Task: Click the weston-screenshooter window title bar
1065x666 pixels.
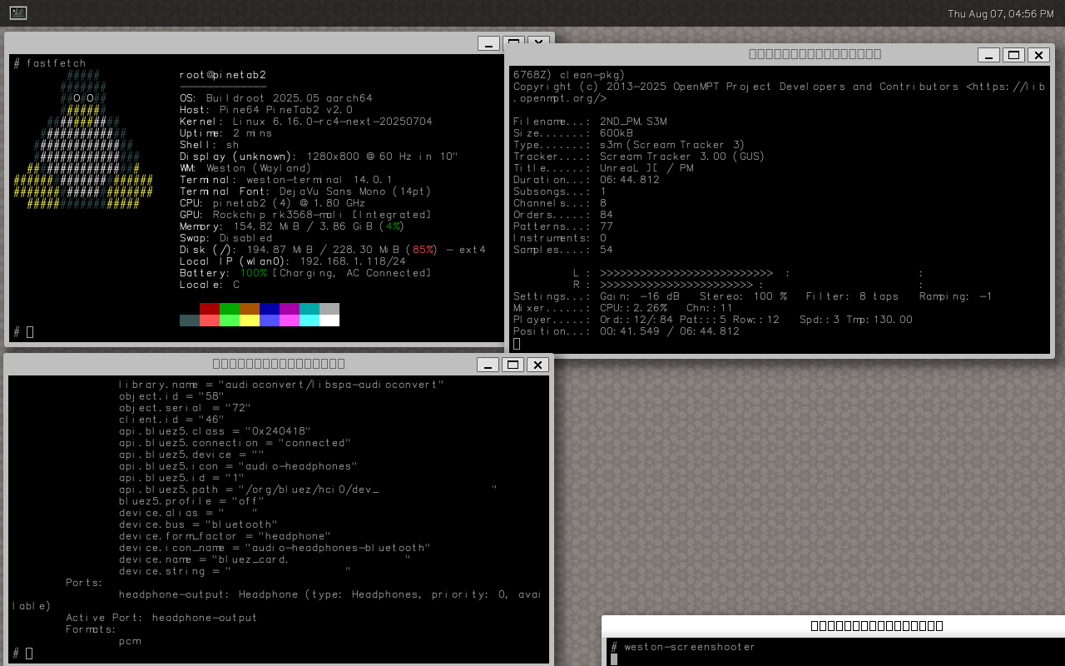Action: 876,626
